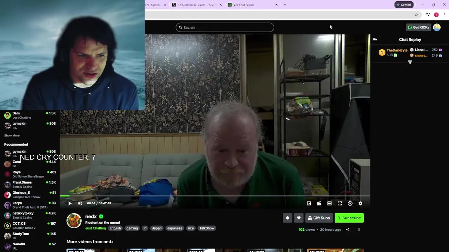Expand sidebar with Show More
Screen dimensions: 449x252
[x=12, y=135]
